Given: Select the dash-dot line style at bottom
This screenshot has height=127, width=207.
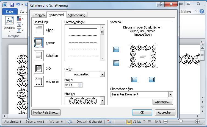Looking at the screenshot, I should [x=83, y=57].
